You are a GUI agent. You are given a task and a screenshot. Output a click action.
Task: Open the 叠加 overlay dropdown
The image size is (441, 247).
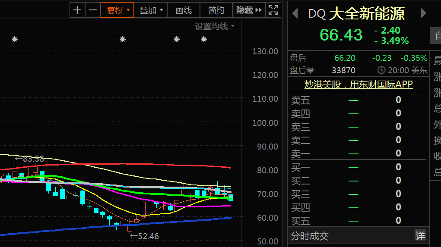coord(151,10)
